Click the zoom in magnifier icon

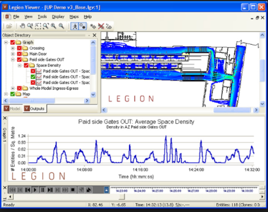(54, 26)
